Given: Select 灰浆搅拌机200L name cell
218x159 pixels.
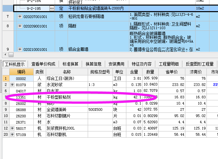Looking at the screenshot, I should (x=67, y=128).
